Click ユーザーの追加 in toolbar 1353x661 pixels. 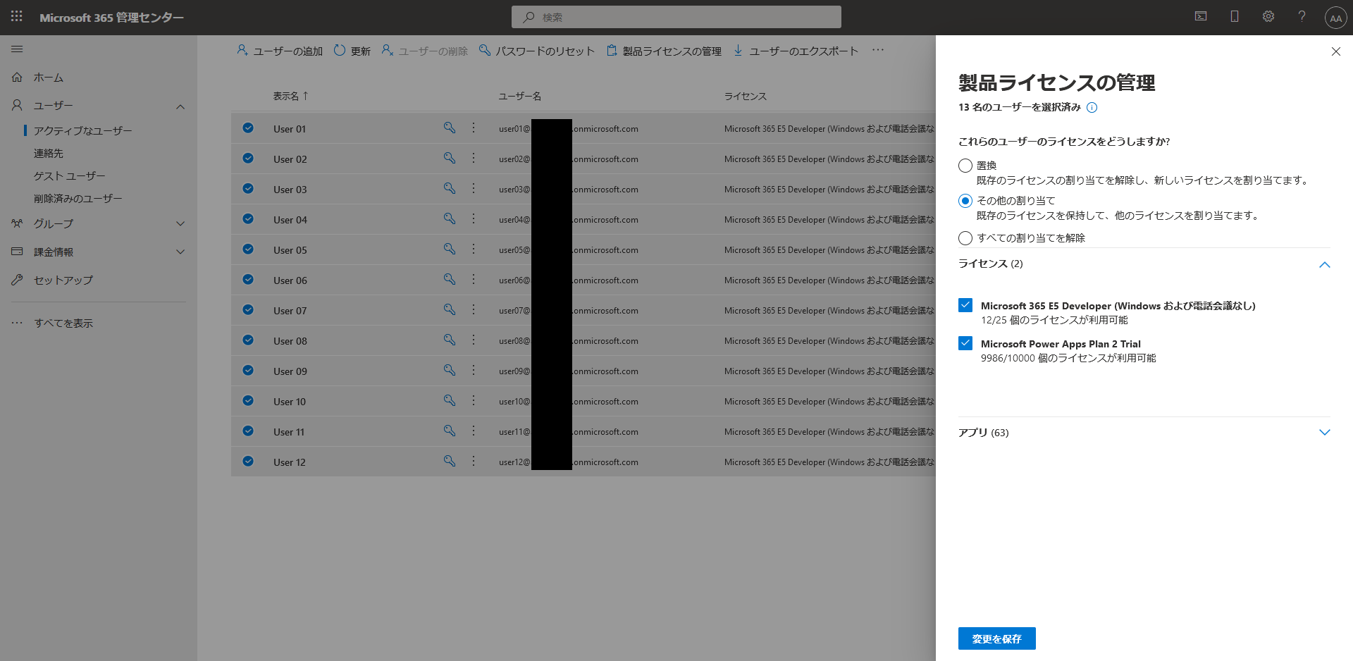pos(280,51)
